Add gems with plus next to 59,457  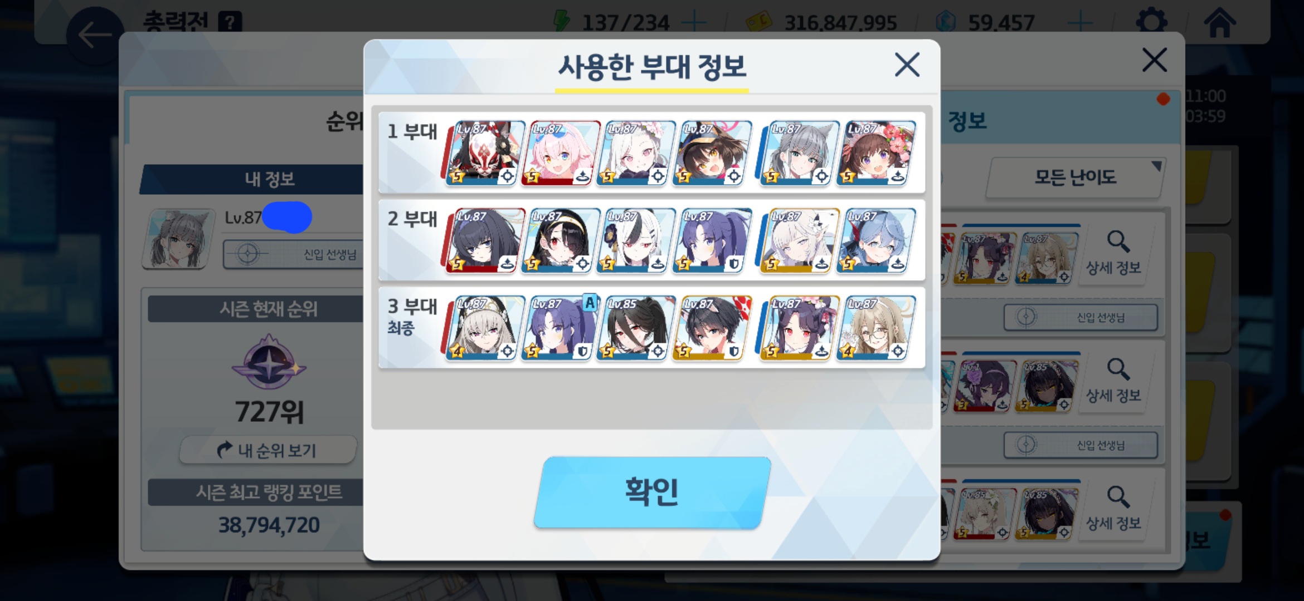[1080, 23]
